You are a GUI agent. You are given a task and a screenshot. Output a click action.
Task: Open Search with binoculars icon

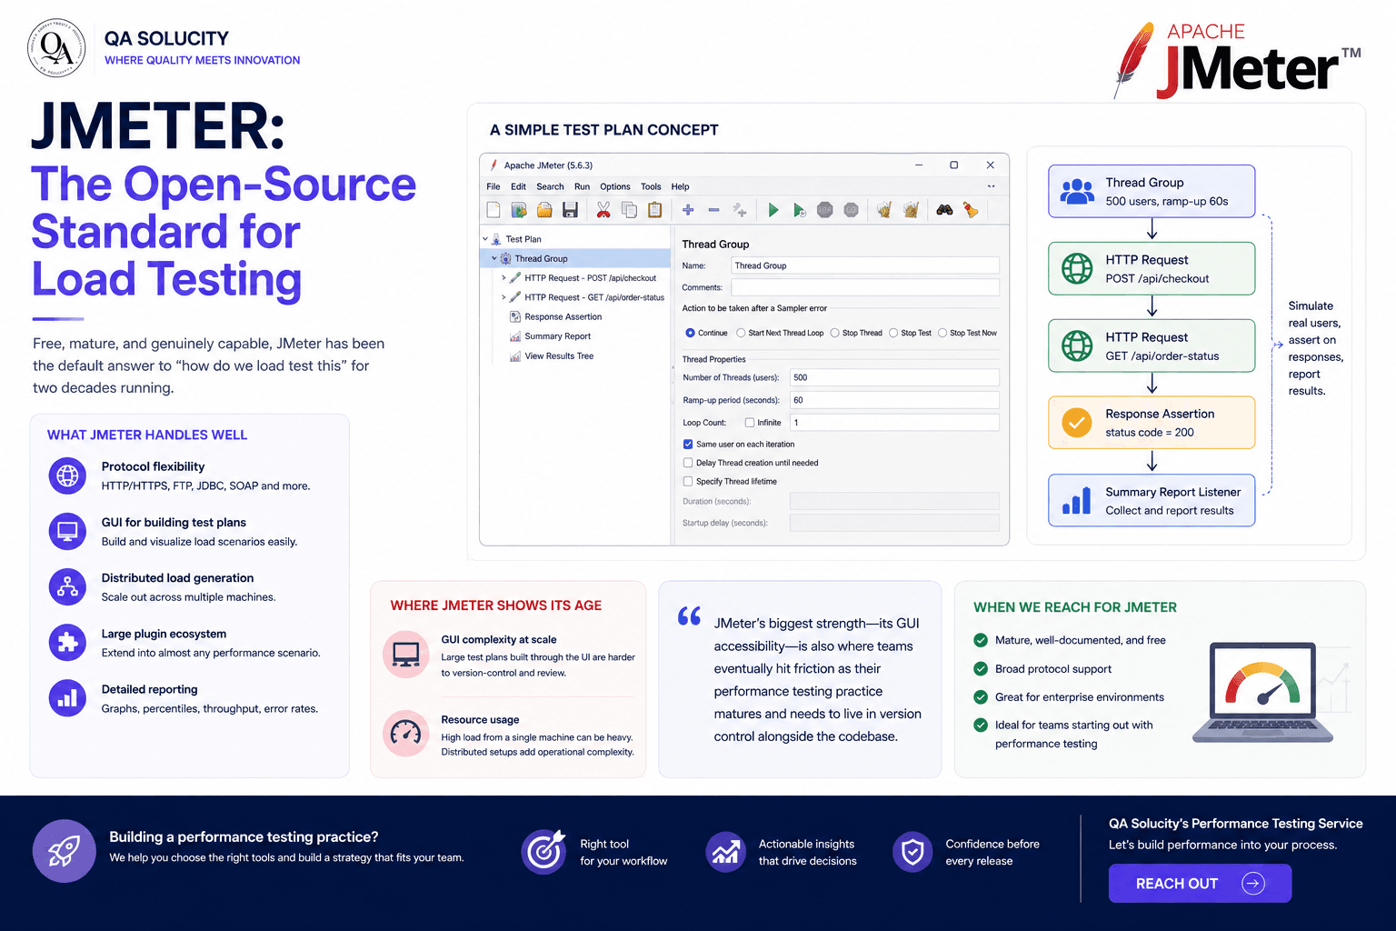click(944, 210)
